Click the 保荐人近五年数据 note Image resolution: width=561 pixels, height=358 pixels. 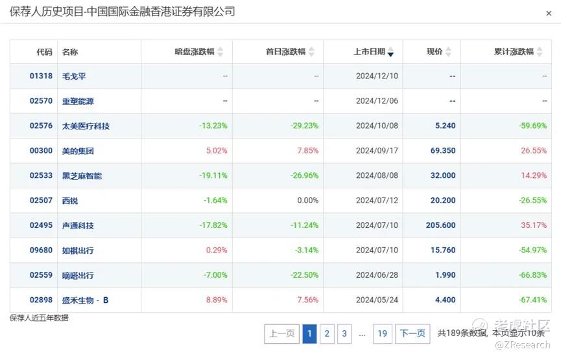pyautogui.click(x=39, y=318)
